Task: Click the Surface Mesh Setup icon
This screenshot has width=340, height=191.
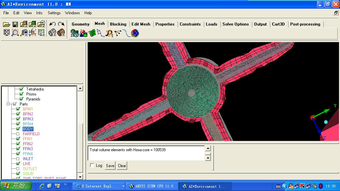Action: point(92,33)
